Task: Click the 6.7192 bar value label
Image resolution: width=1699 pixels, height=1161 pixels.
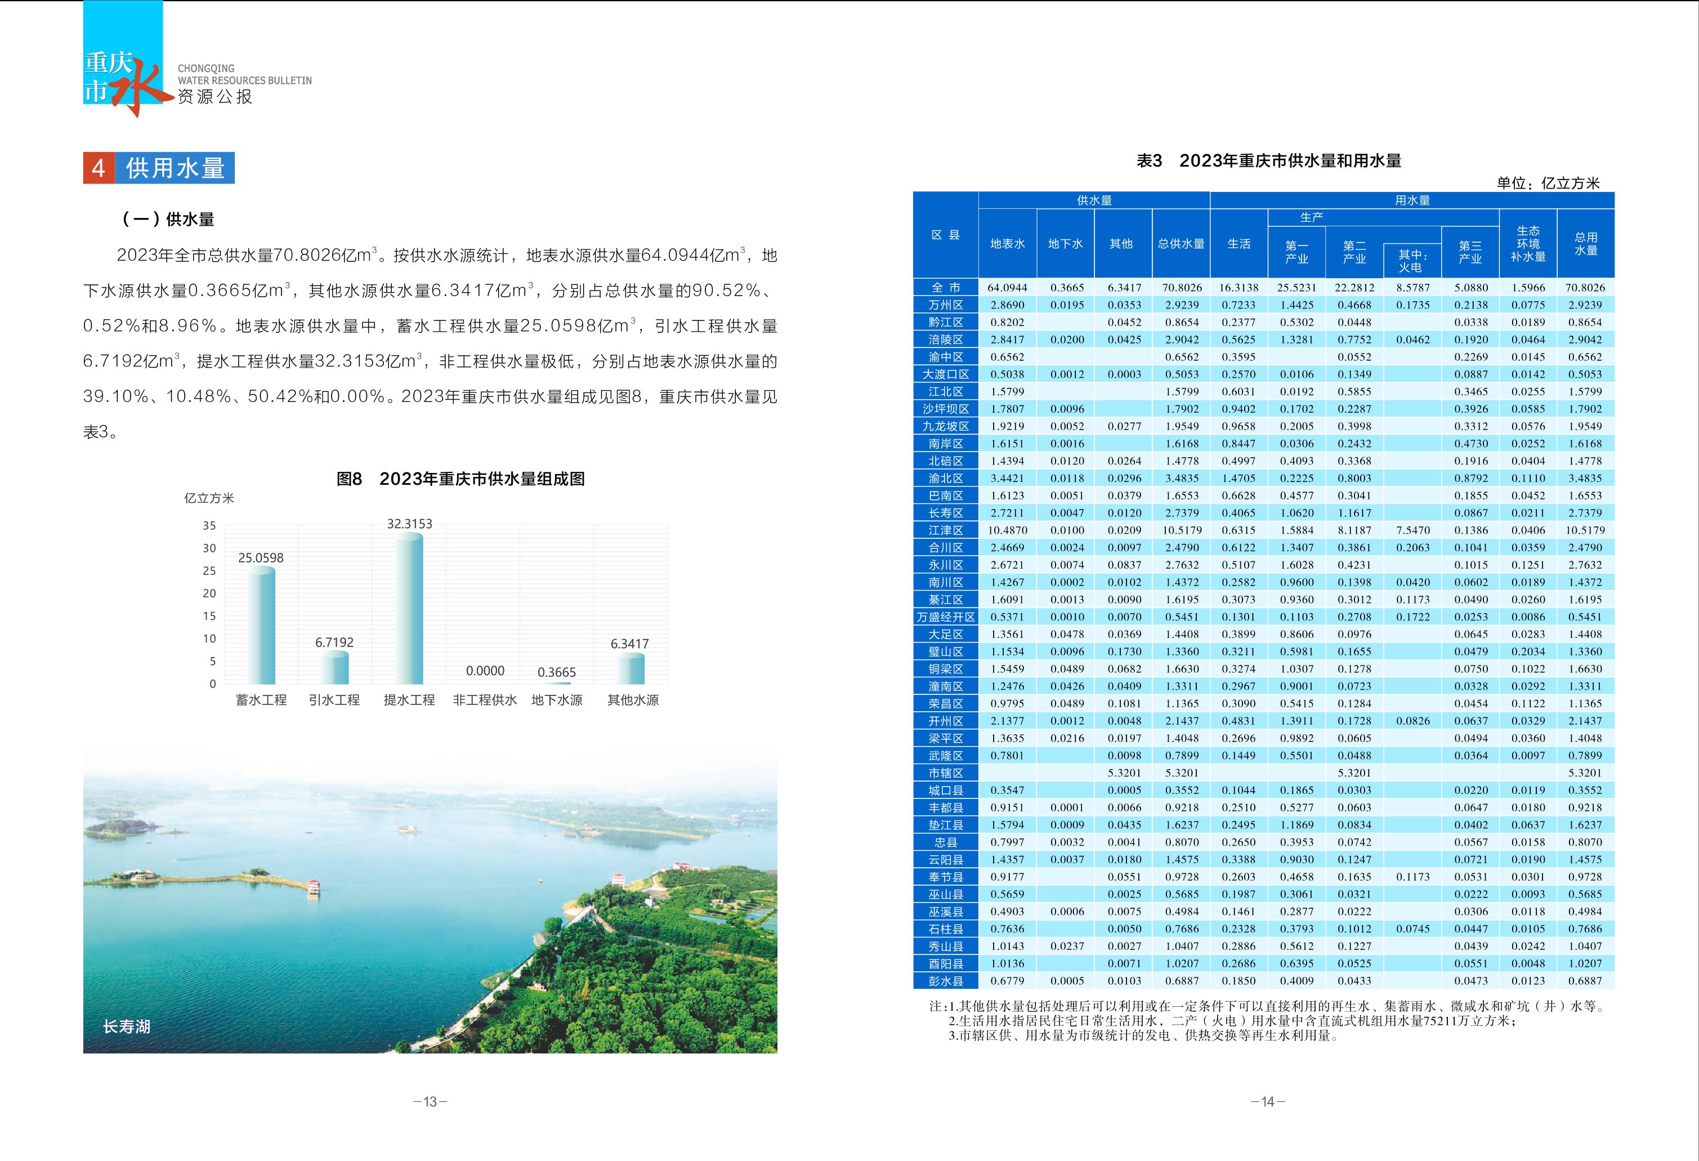Action: [334, 642]
